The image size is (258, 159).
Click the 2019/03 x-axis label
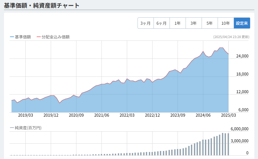click(25, 115)
